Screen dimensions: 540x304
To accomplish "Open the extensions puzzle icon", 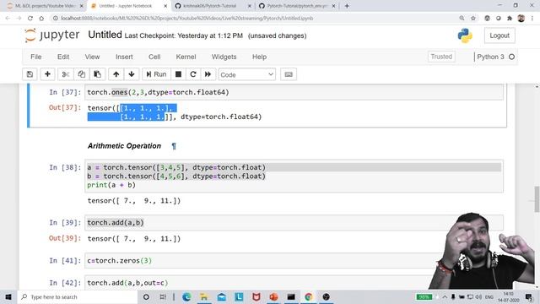I will pos(510,19).
